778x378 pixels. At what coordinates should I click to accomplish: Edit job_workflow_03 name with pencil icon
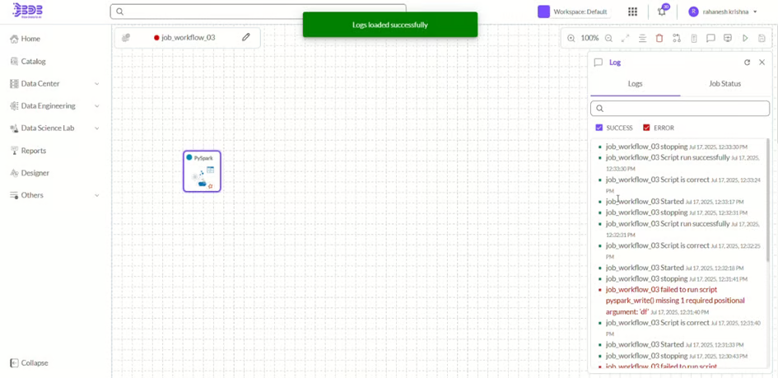[245, 38]
